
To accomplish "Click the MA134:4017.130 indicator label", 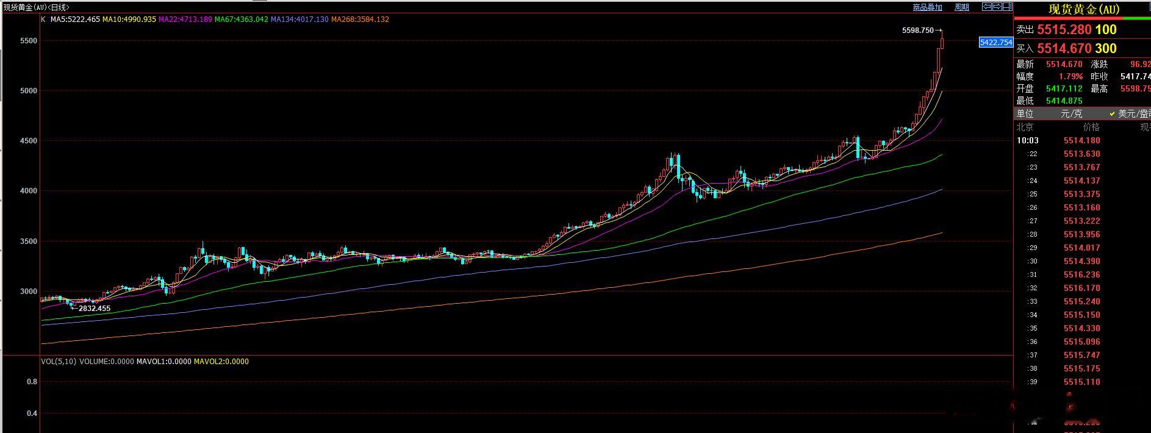I will click(x=299, y=20).
